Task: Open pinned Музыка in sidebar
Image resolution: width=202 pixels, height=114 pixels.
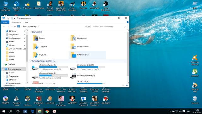Action: tap(12, 45)
